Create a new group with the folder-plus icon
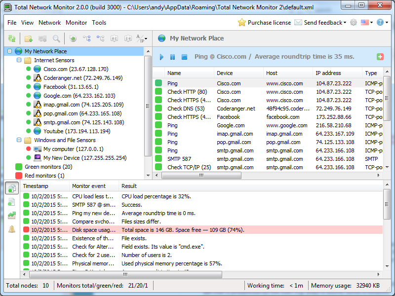The height and width of the screenshot is (296, 395). click(x=29, y=38)
